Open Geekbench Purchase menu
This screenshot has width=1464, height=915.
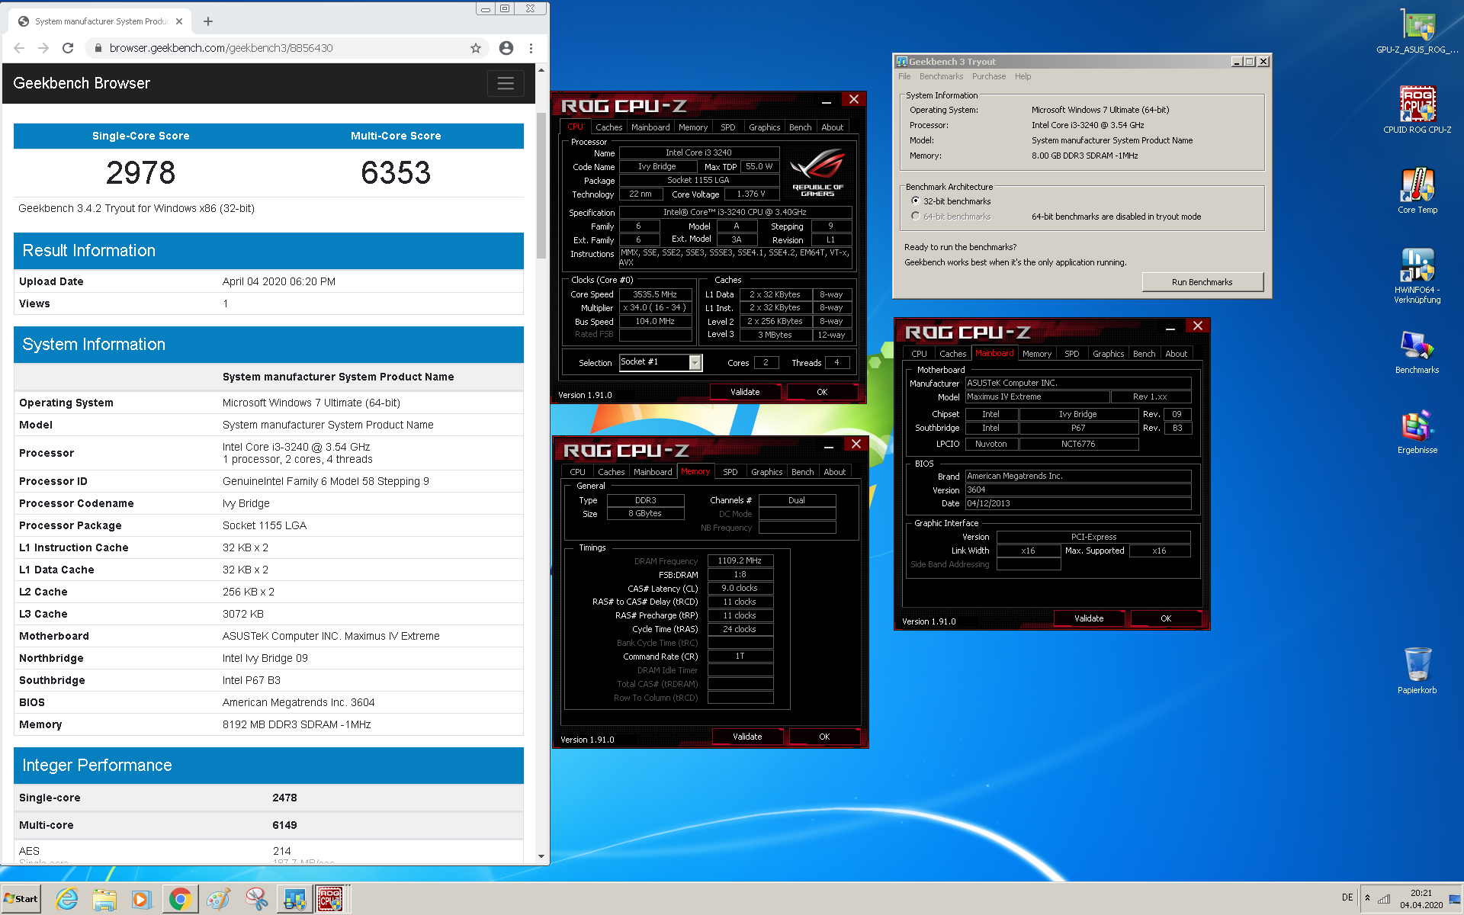[x=989, y=76]
